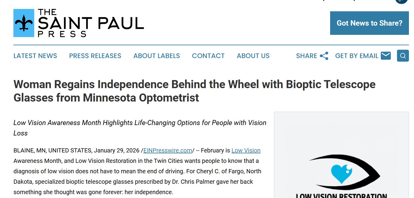
Task: Click the blue heart eye logo
Action: [342, 173]
